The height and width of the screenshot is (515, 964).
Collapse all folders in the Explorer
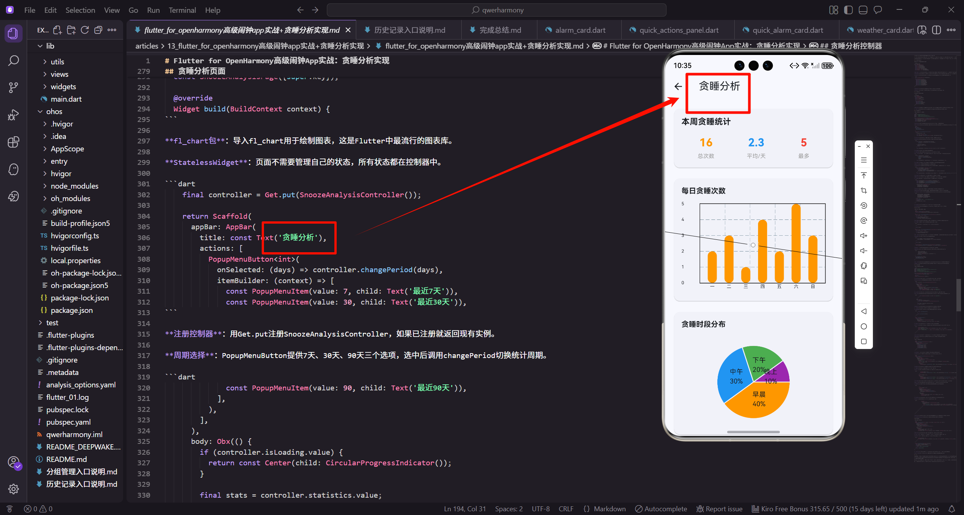click(98, 30)
